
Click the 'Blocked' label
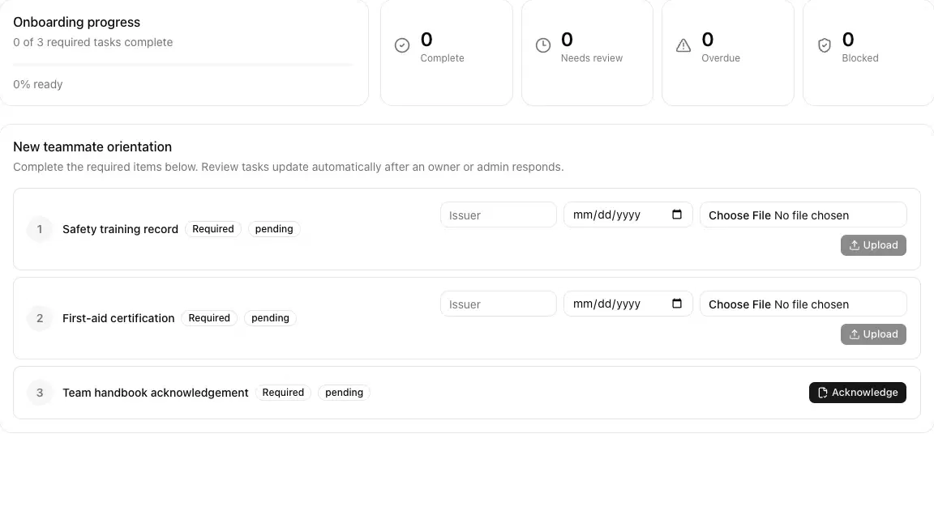click(x=860, y=57)
